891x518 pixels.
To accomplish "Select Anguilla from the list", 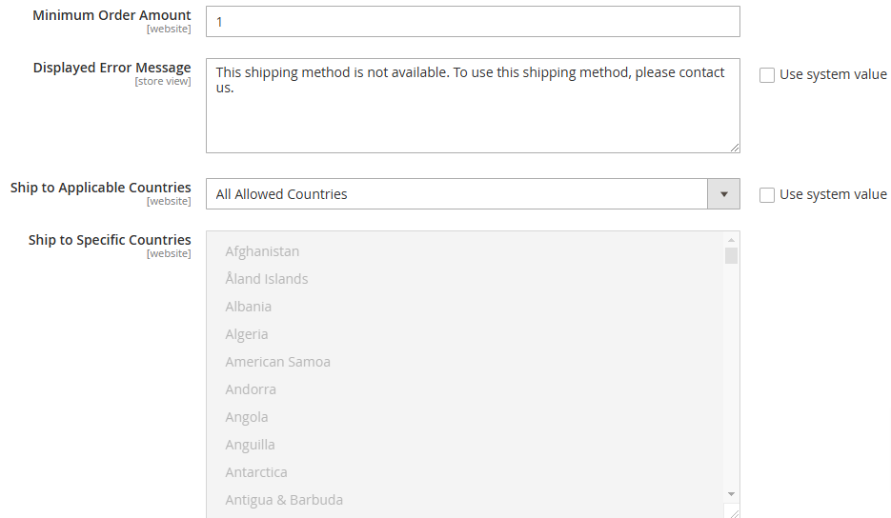I will click(x=250, y=445).
